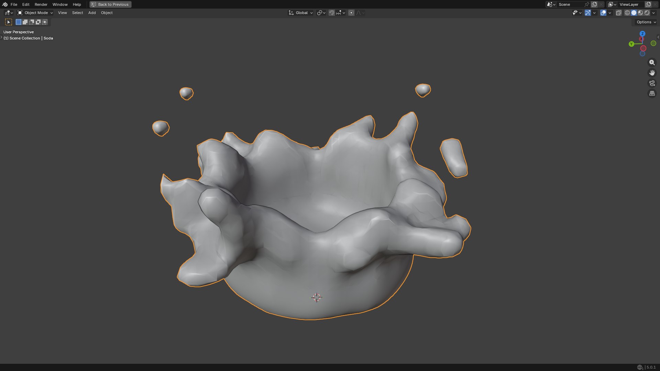Open the scene browse dropdown icon
This screenshot has height=371, width=660.
tap(551, 4)
